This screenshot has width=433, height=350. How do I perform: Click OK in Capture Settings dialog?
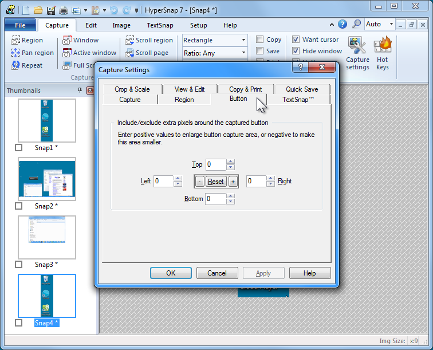pyautogui.click(x=171, y=273)
